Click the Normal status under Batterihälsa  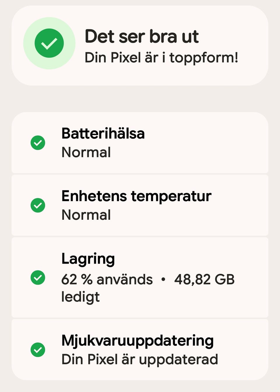[x=86, y=152]
